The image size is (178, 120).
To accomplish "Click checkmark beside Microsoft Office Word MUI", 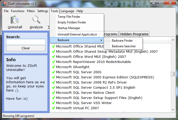I will [x=54, y=57].
